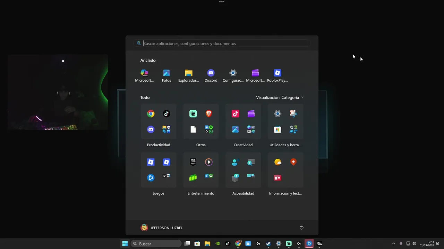Image resolution: width=444 pixels, height=249 pixels.
Task: Open Microsoft Store from taskbar
Action: [x=197, y=243]
